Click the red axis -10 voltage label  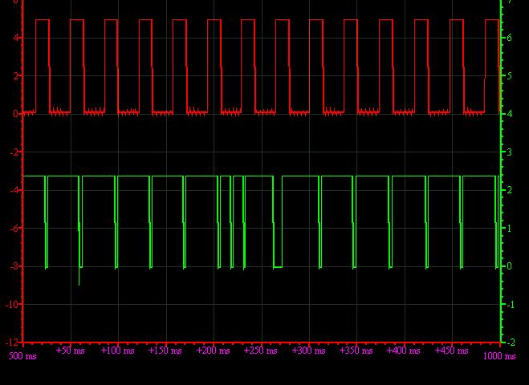click(x=13, y=305)
